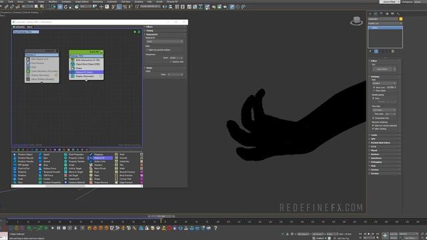
Task: Open the Motion command panel tab
Action: click(x=387, y=13)
